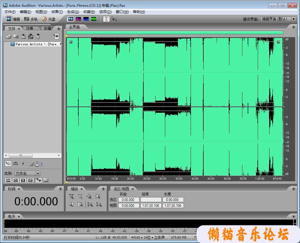
Task: Click zoom in vertically icon
Action: click(90, 205)
